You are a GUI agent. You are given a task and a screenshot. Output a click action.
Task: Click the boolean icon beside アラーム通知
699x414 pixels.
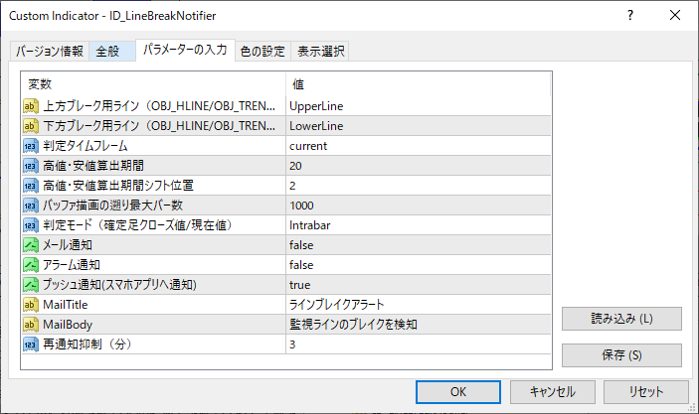pos(31,264)
